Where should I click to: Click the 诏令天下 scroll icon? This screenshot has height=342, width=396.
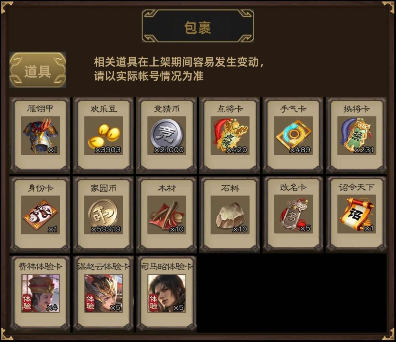(x=357, y=214)
